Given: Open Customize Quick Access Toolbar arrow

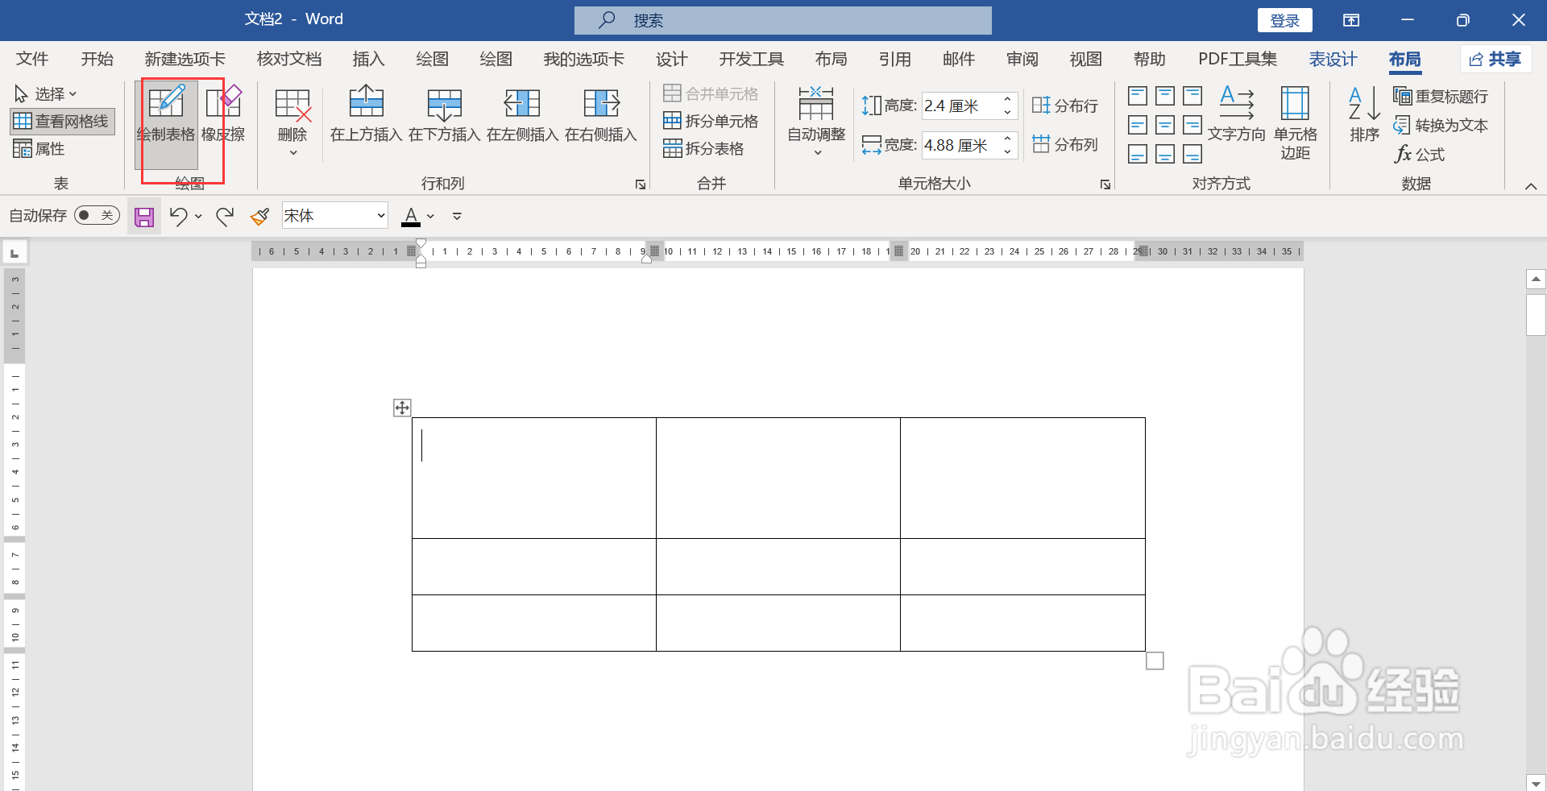Looking at the screenshot, I should [457, 216].
